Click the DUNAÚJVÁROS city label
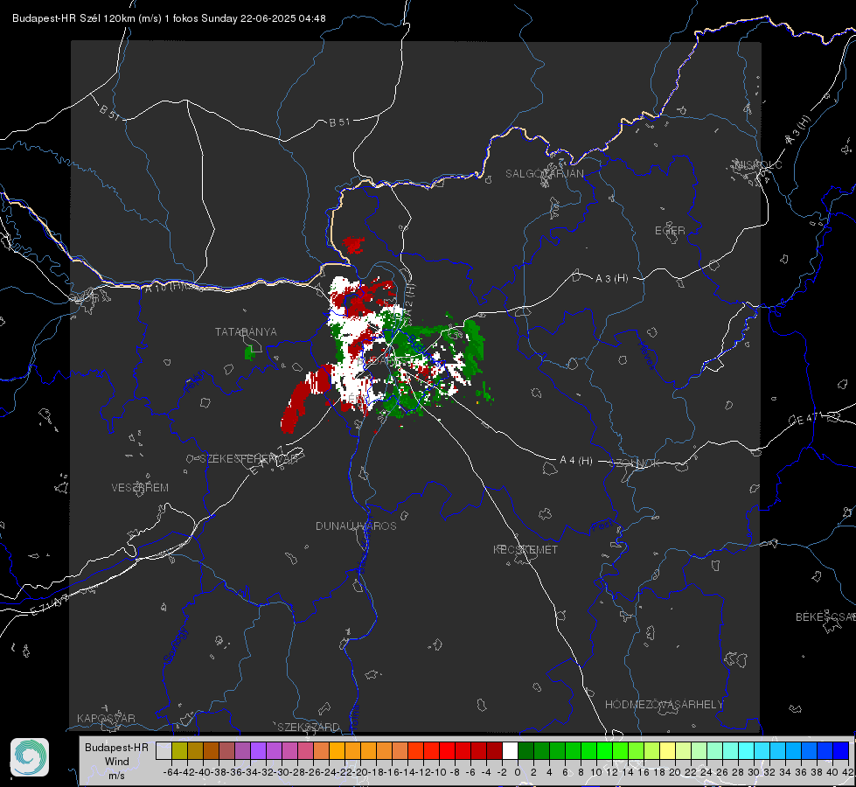Viewport: 856px width, 787px height. 356,526
